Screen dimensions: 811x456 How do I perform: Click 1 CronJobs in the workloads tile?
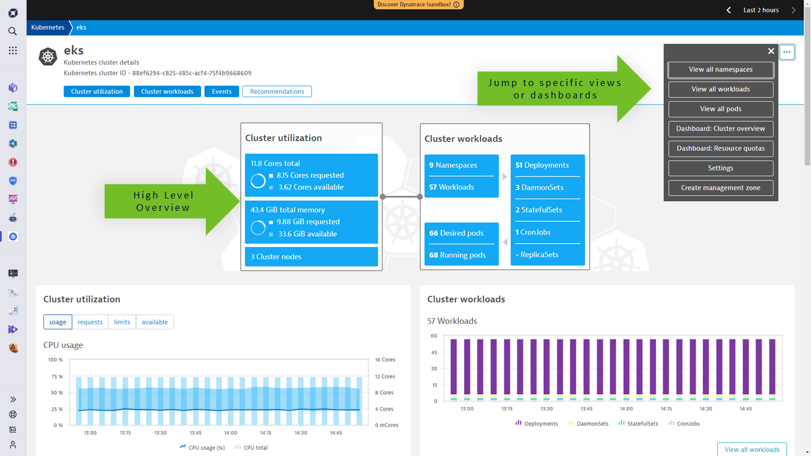point(547,232)
